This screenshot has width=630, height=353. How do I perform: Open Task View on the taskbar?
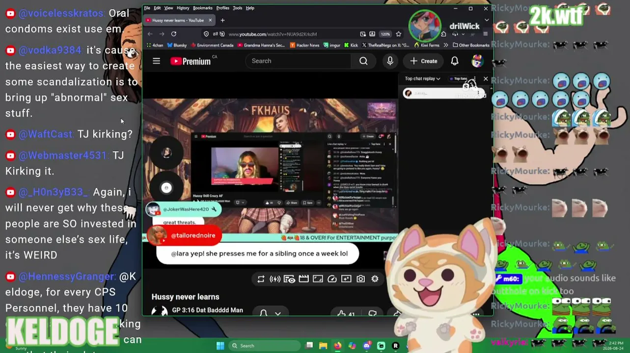(x=309, y=346)
